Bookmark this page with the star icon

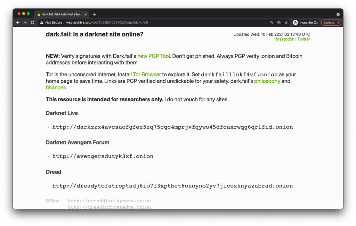286,23
